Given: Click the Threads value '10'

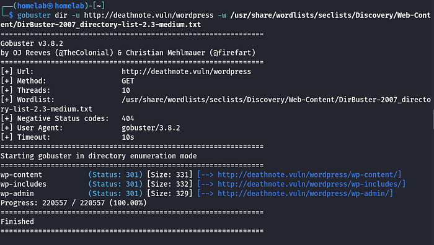Looking at the screenshot, I should [x=126, y=90].
